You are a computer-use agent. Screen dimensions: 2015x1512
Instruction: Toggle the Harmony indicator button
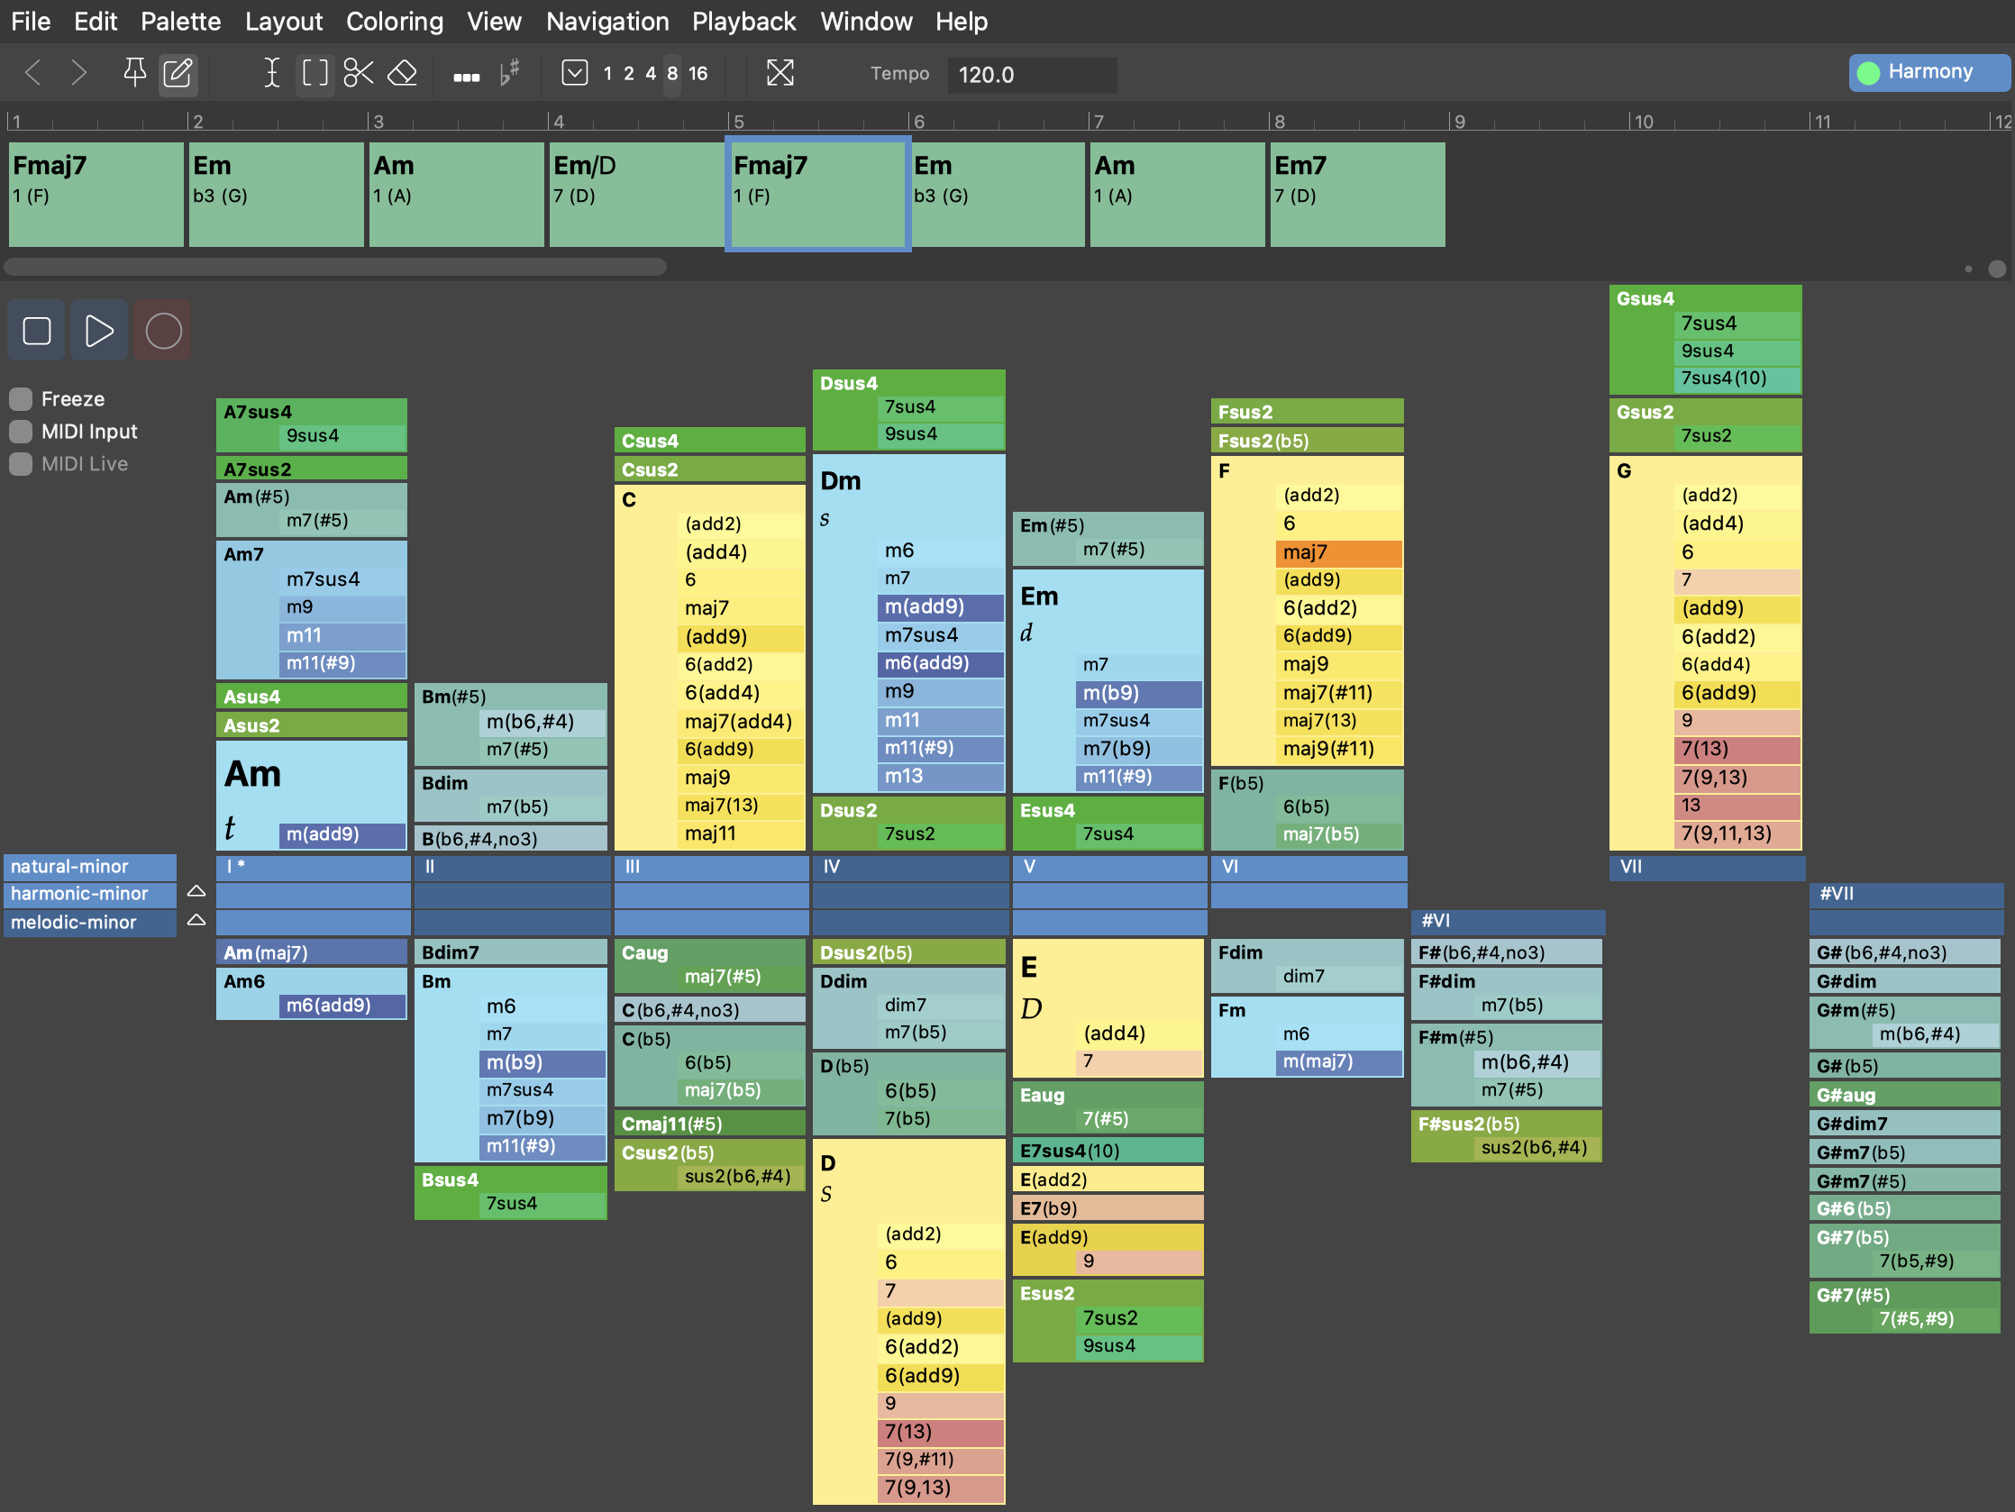click(x=1928, y=72)
